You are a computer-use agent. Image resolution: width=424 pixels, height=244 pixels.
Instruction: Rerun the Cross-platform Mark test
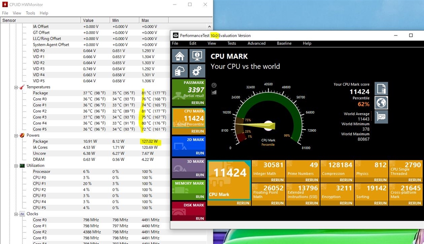pos(414,203)
